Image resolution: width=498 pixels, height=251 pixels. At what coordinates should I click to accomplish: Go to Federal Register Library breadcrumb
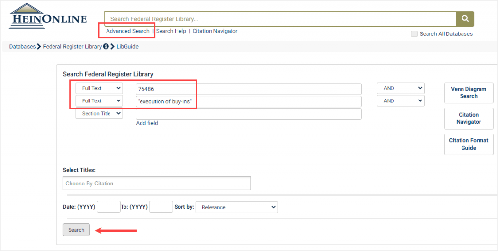tap(72, 46)
